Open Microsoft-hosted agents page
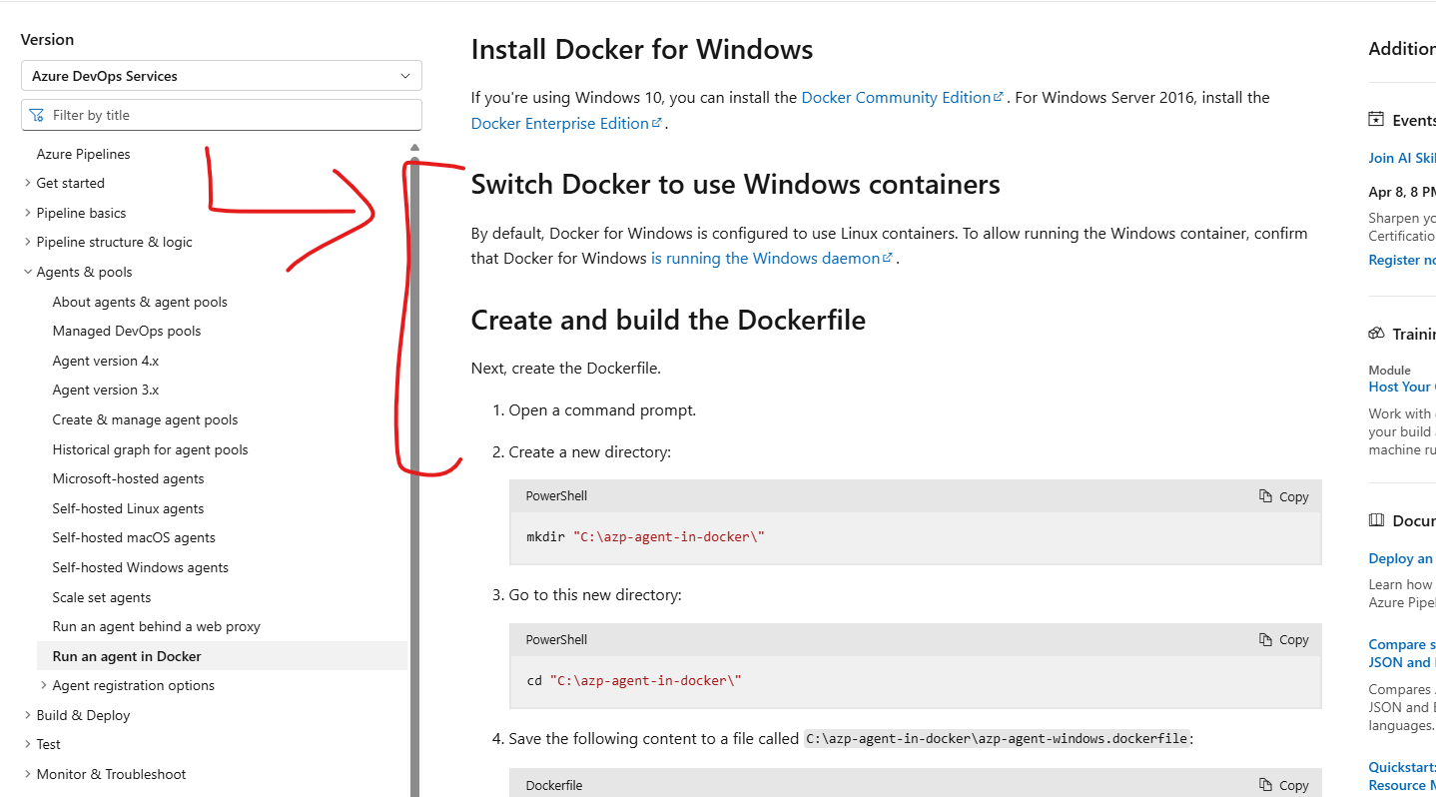Screen dimensions: 1436x797 coord(129,478)
